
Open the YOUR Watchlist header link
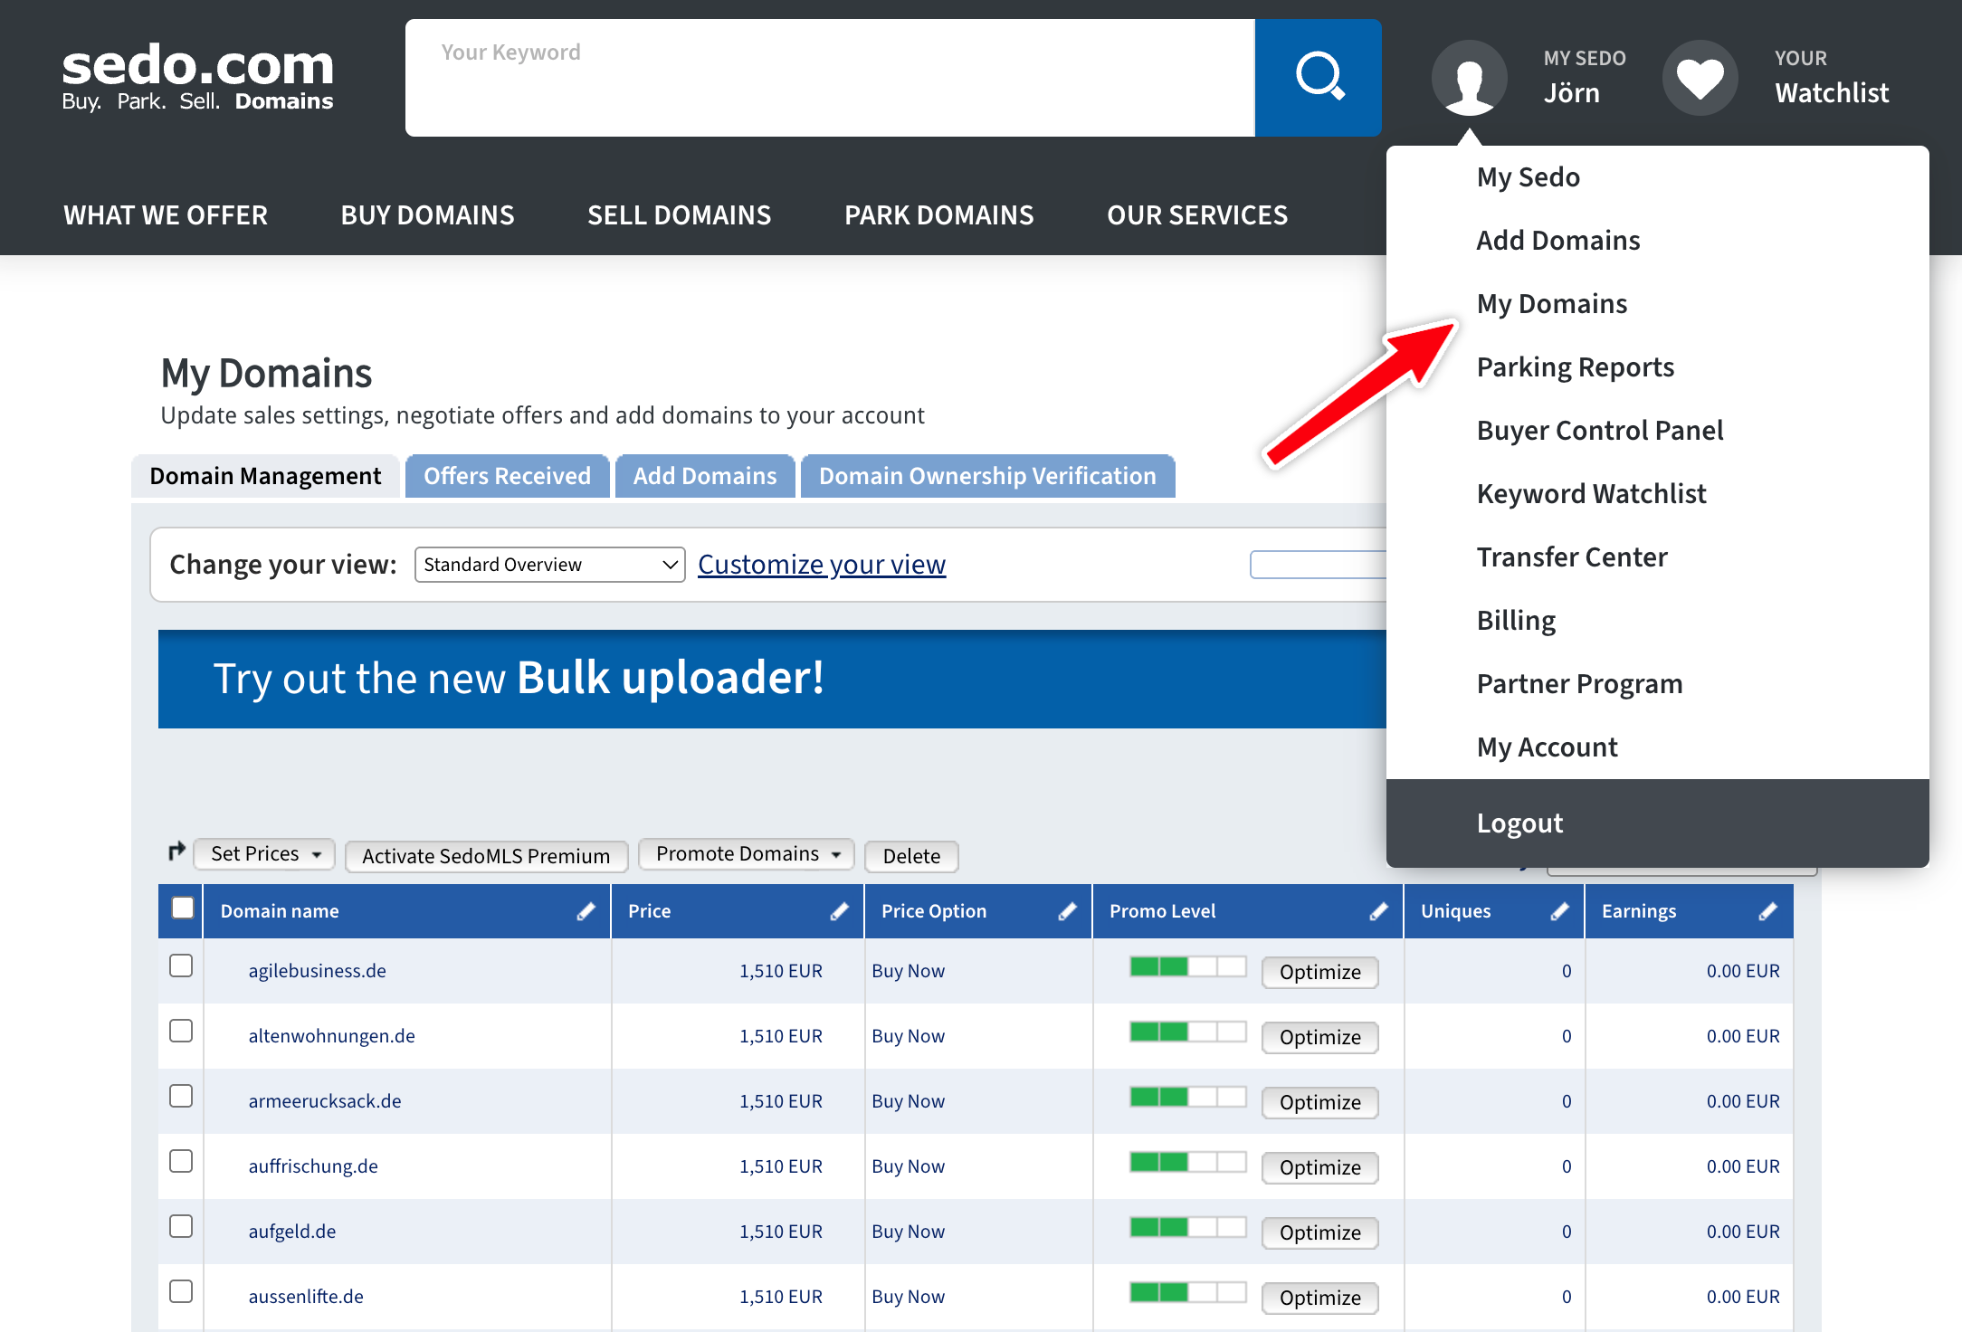click(x=1832, y=78)
